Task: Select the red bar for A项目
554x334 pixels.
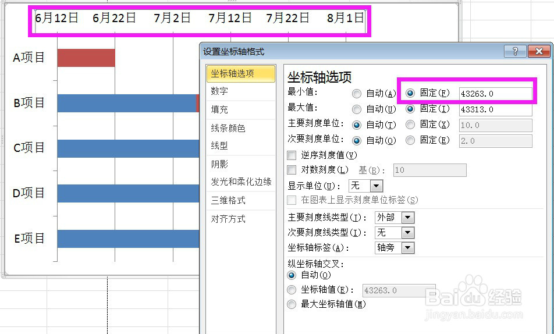Action: click(x=86, y=58)
